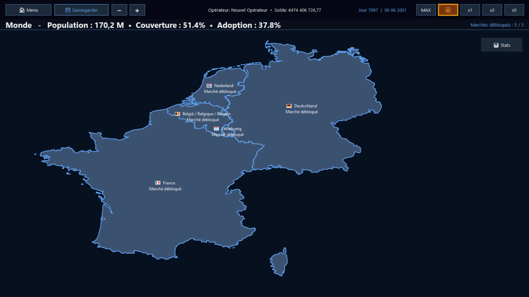
Task: Open the Stats chart panel
Action: coord(502,45)
